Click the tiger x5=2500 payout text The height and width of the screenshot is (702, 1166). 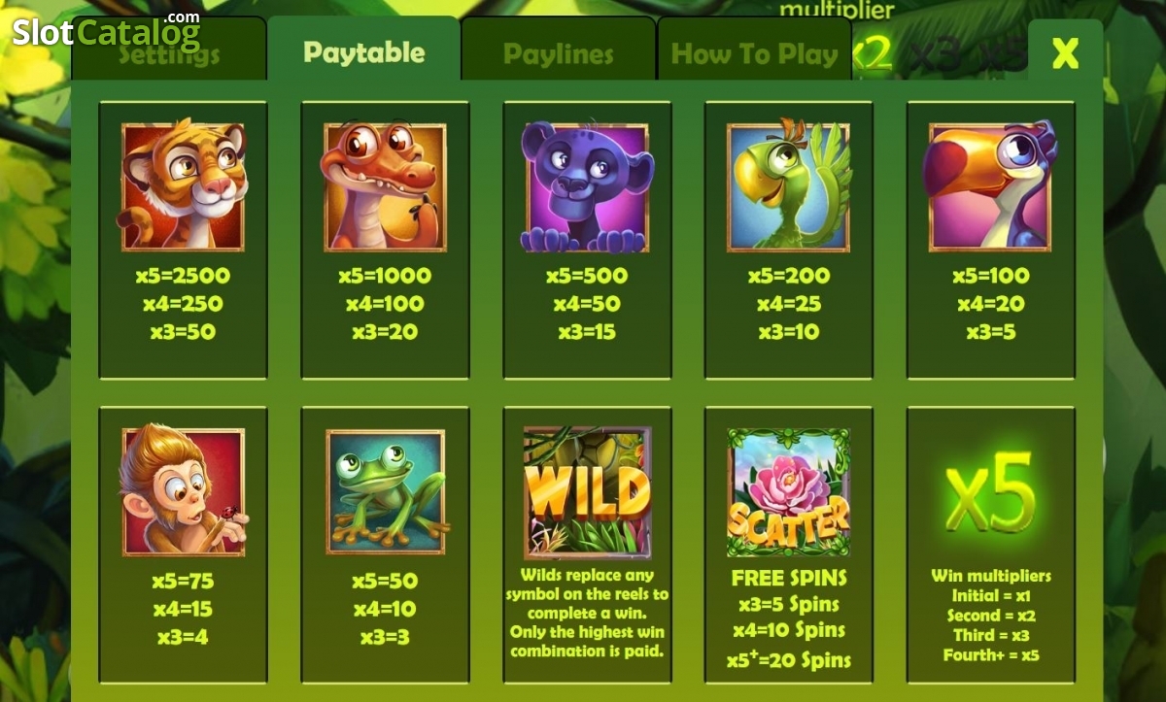tap(183, 276)
